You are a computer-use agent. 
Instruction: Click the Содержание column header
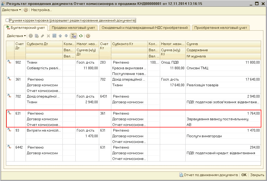click(x=223, y=50)
